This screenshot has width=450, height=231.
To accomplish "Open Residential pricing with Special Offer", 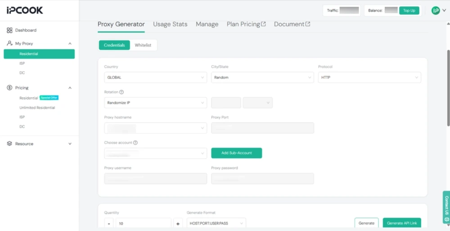I will coord(29,98).
